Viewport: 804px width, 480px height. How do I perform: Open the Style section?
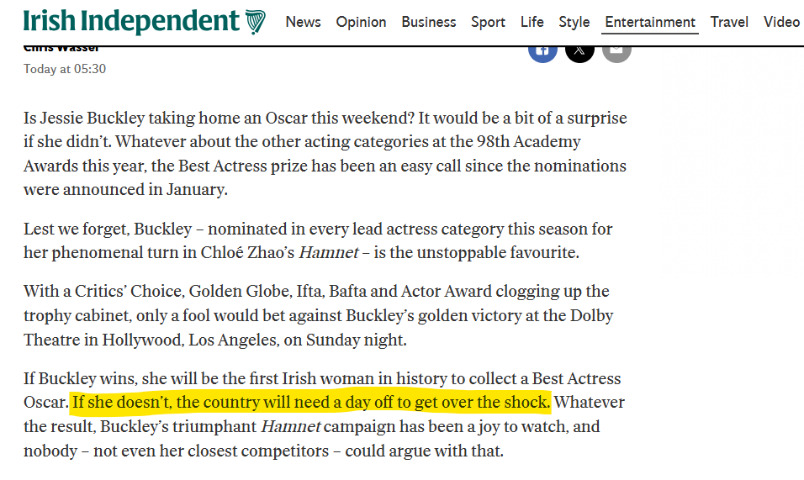point(574,22)
